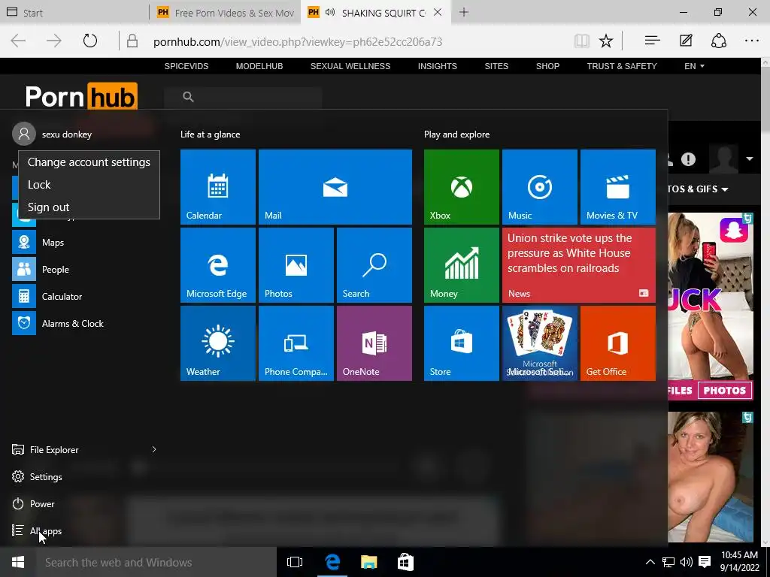Select Sign out from the account menu
770x577 pixels.
pyautogui.click(x=89, y=207)
